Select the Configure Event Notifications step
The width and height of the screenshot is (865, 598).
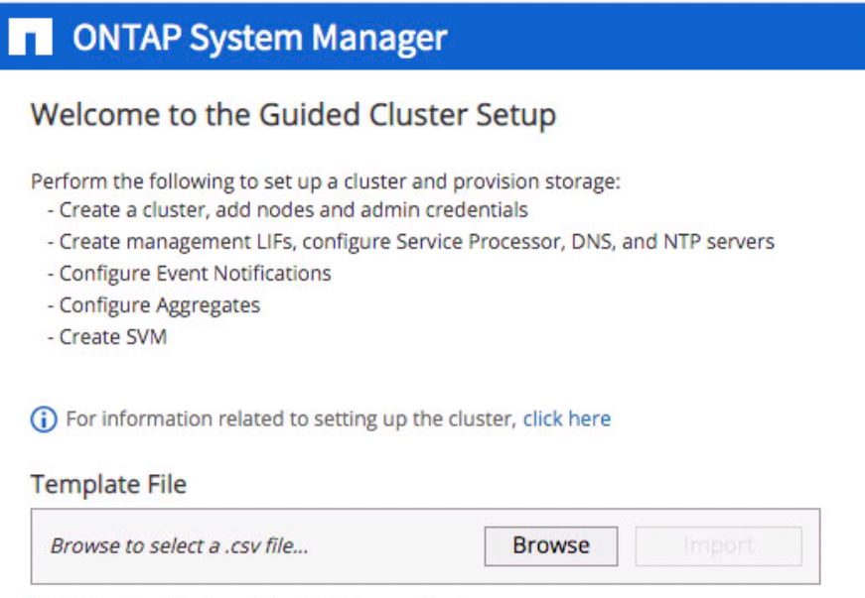pyautogui.click(x=195, y=273)
